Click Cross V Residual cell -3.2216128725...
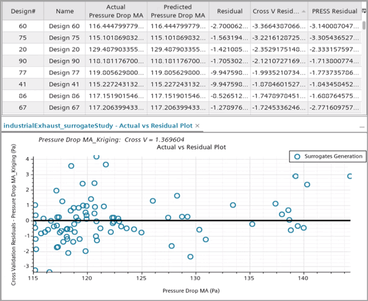Image resolution: width=368 pixels, height=301 pixels. pyautogui.click(x=279, y=38)
